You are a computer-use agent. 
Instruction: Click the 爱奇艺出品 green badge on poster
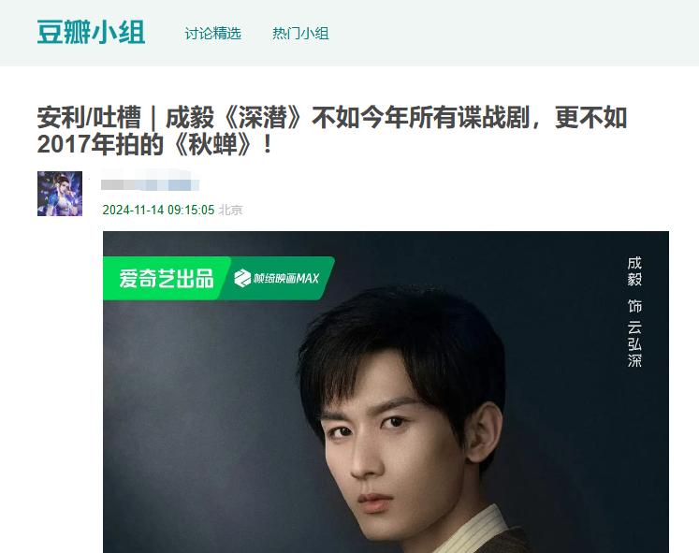(x=166, y=279)
